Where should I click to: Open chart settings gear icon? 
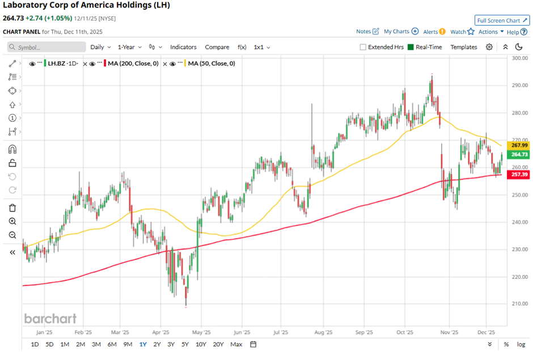click(x=489, y=47)
